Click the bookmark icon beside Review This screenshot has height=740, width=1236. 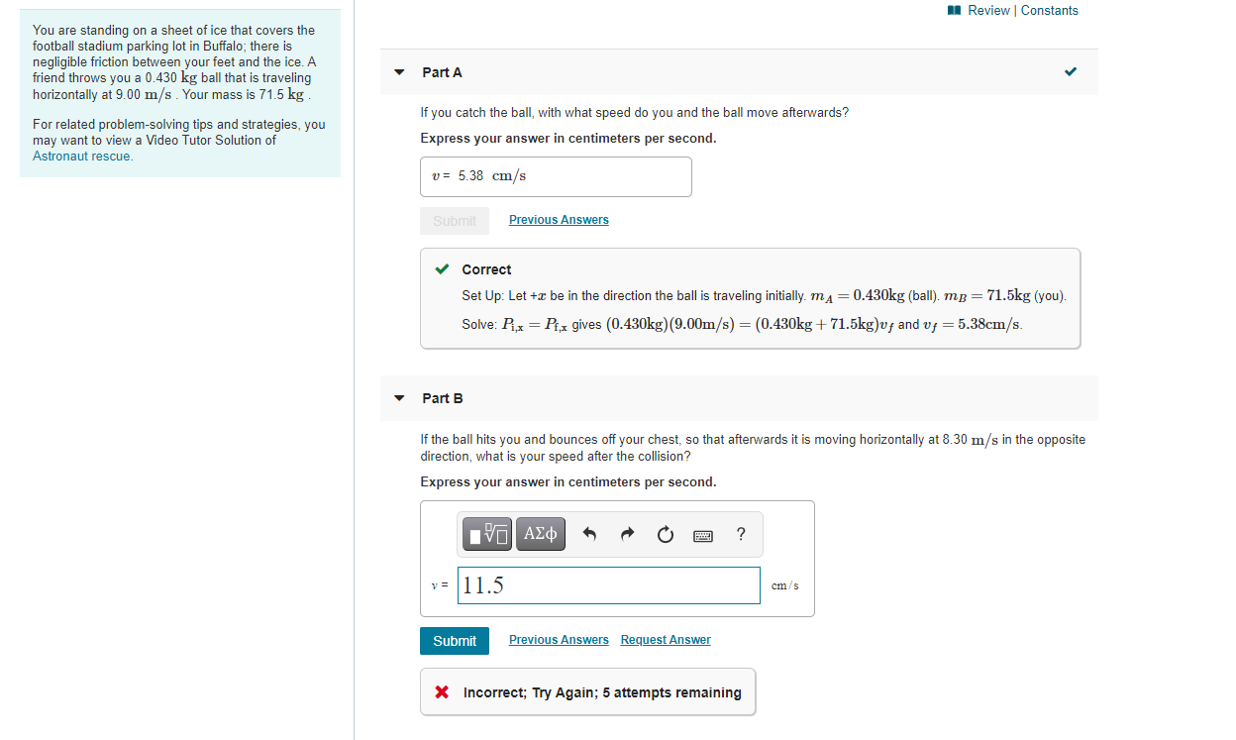[953, 10]
